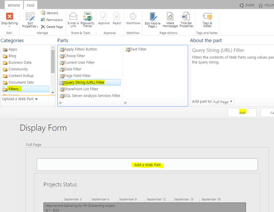Switch to the BROWSE tab
Screen dimensions: 274x212
coord(14,5)
